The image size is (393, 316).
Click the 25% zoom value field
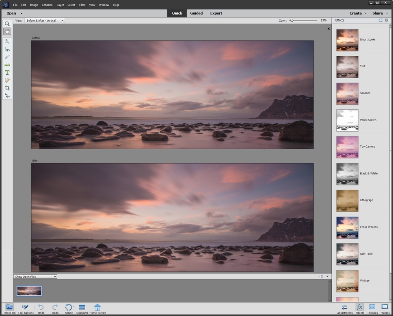click(x=323, y=20)
